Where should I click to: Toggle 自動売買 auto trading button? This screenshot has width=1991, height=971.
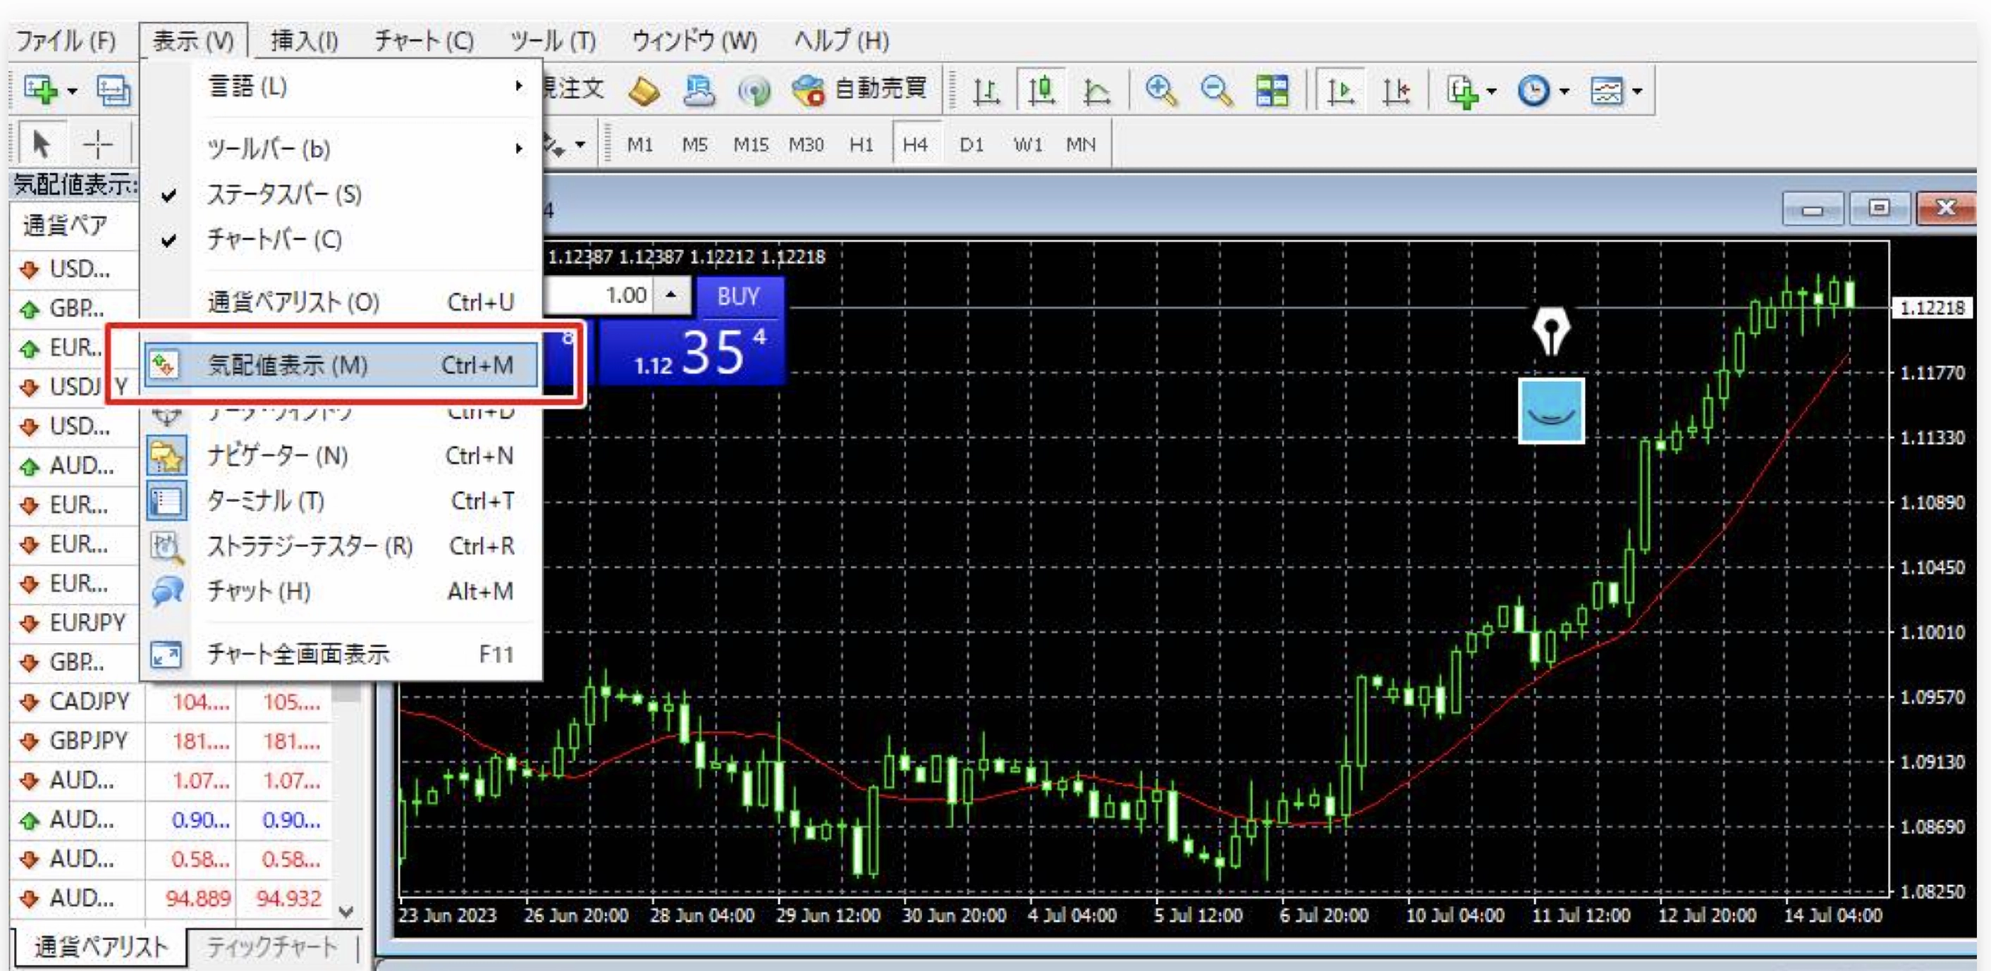(x=861, y=89)
